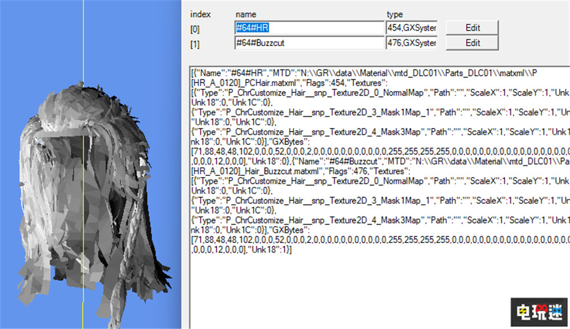Click the yellow vertical axis line
The width and height of the screenshot is (570, 329).
[83, 46]
